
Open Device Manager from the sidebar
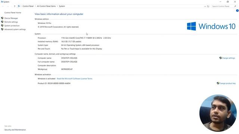[x=11, y=18]
